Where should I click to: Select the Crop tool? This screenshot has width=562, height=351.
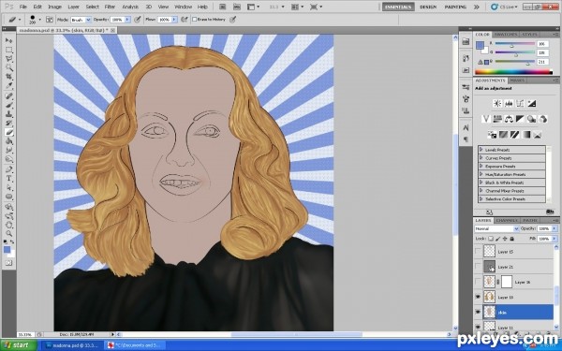click(9, 77)
